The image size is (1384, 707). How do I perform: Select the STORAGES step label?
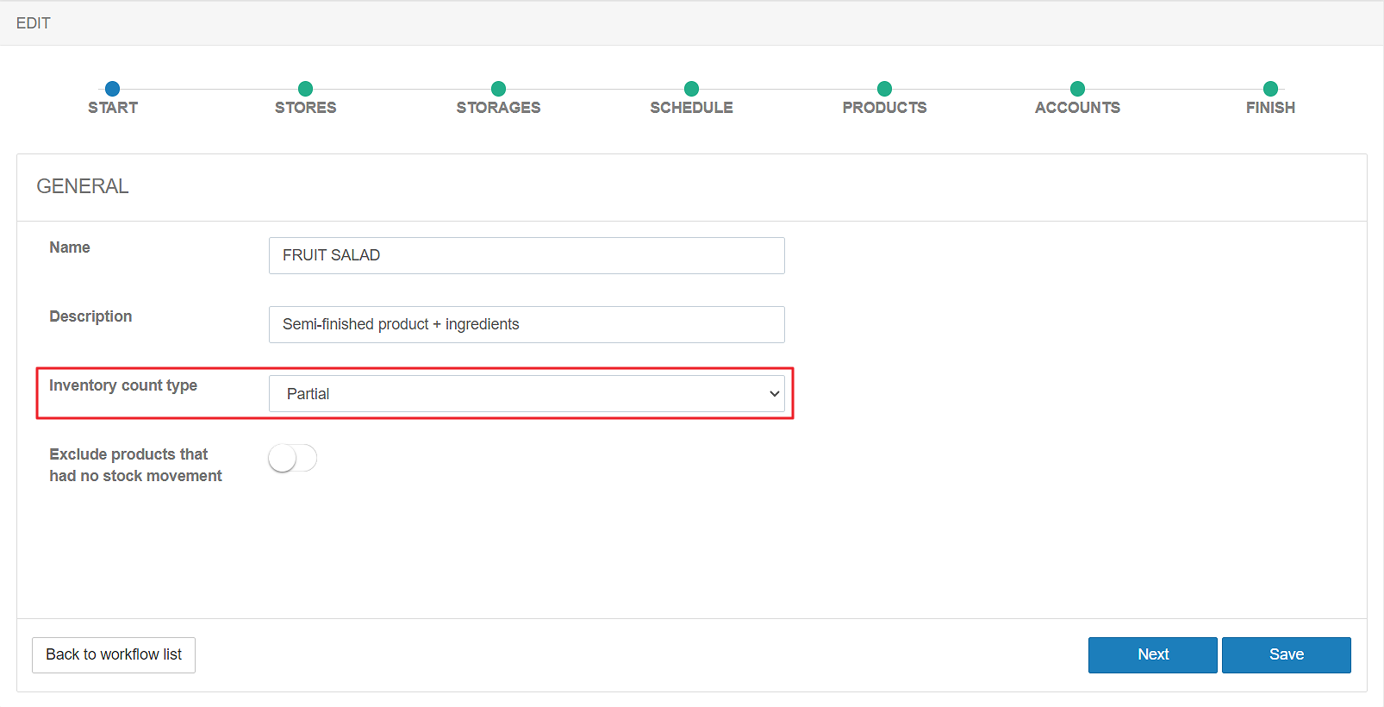point(498,108)
